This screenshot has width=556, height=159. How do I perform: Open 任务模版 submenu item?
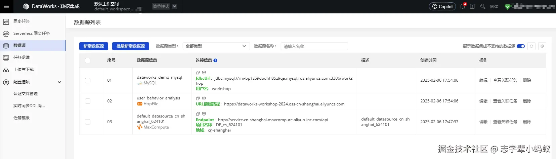tap(22, 118)
